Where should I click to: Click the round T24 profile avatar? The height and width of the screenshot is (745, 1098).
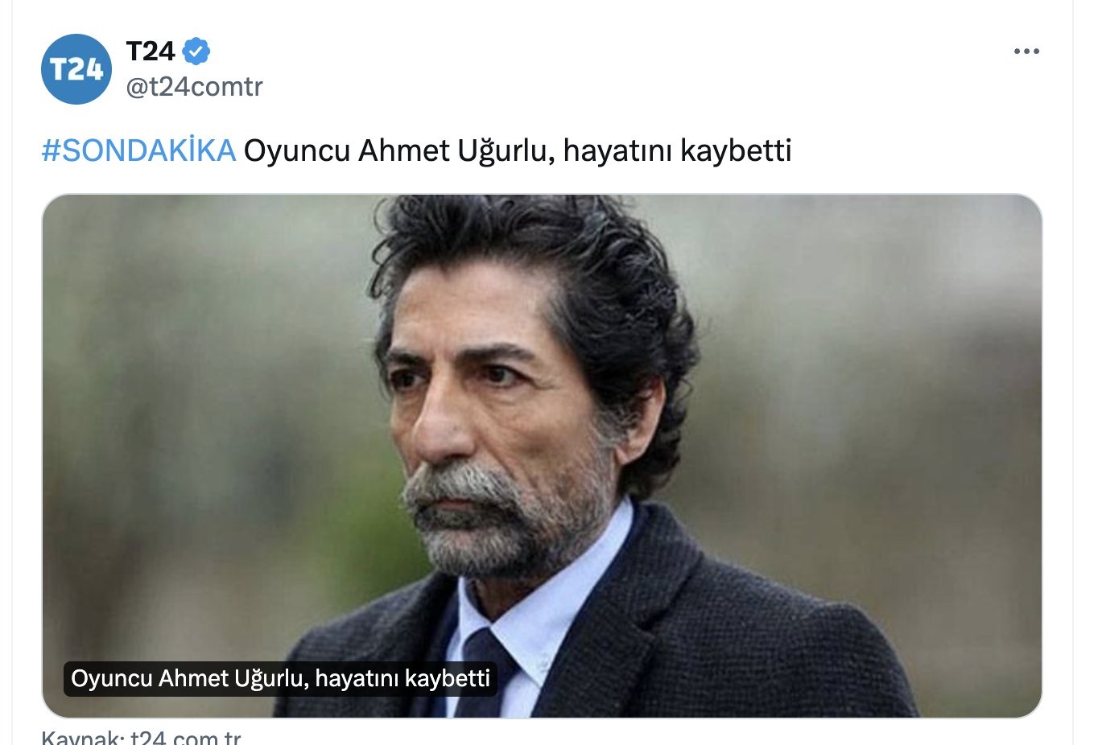(x=76, y=69)
